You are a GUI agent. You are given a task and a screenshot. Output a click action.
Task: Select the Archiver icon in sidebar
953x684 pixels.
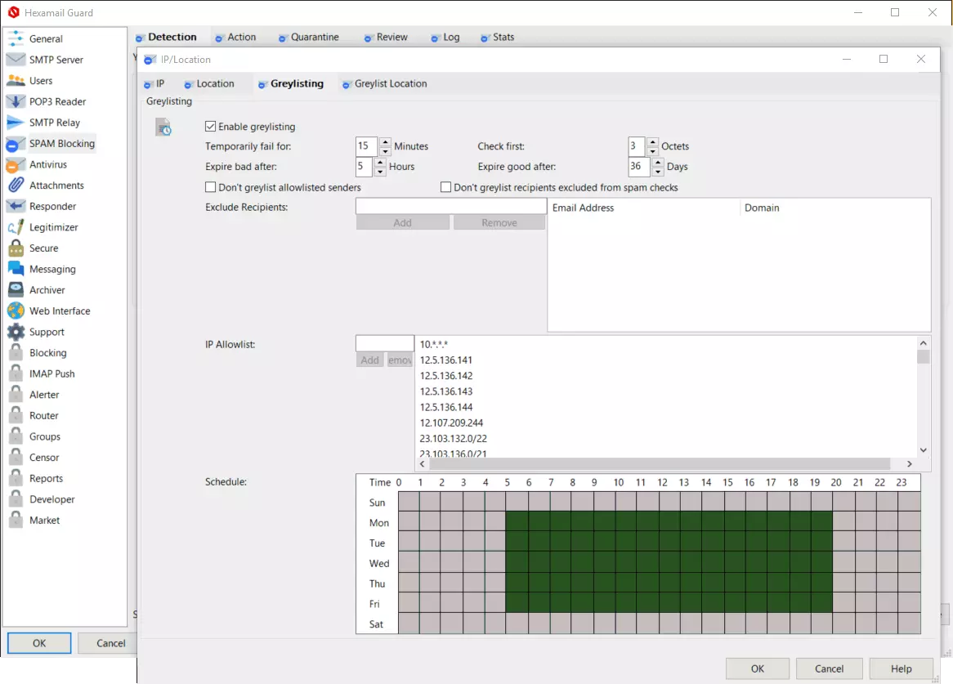pos(16,290)
